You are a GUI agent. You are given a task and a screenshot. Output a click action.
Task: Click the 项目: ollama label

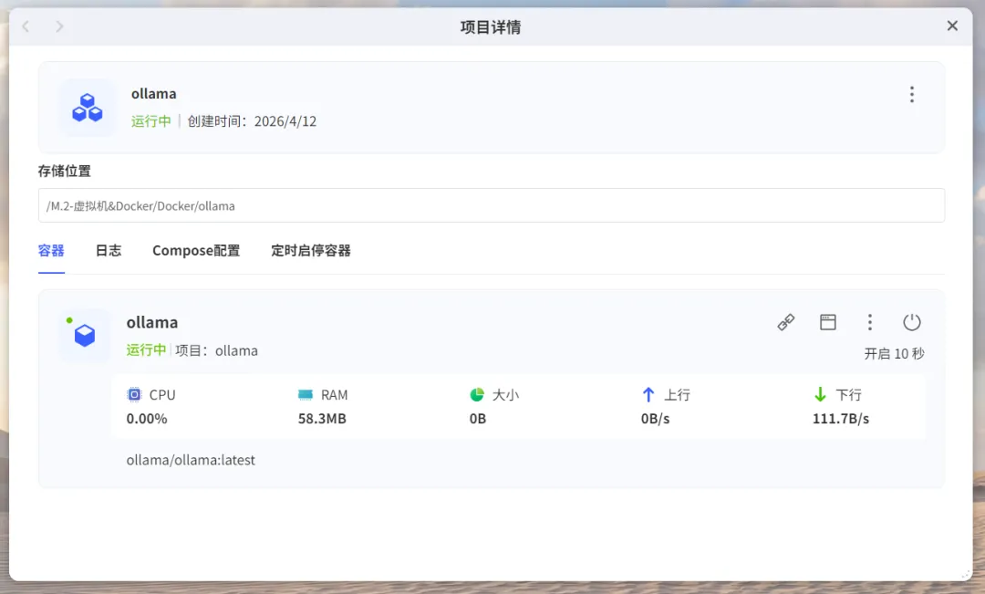point(216,350)
